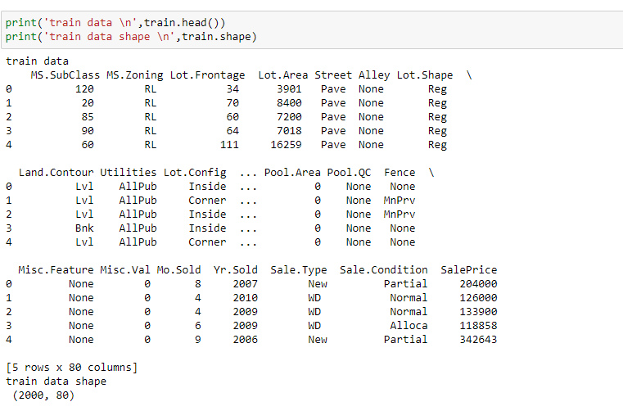Select the 'Lot.Area' column header
This screenshot has height=411, width=623.
click(283, 75)
